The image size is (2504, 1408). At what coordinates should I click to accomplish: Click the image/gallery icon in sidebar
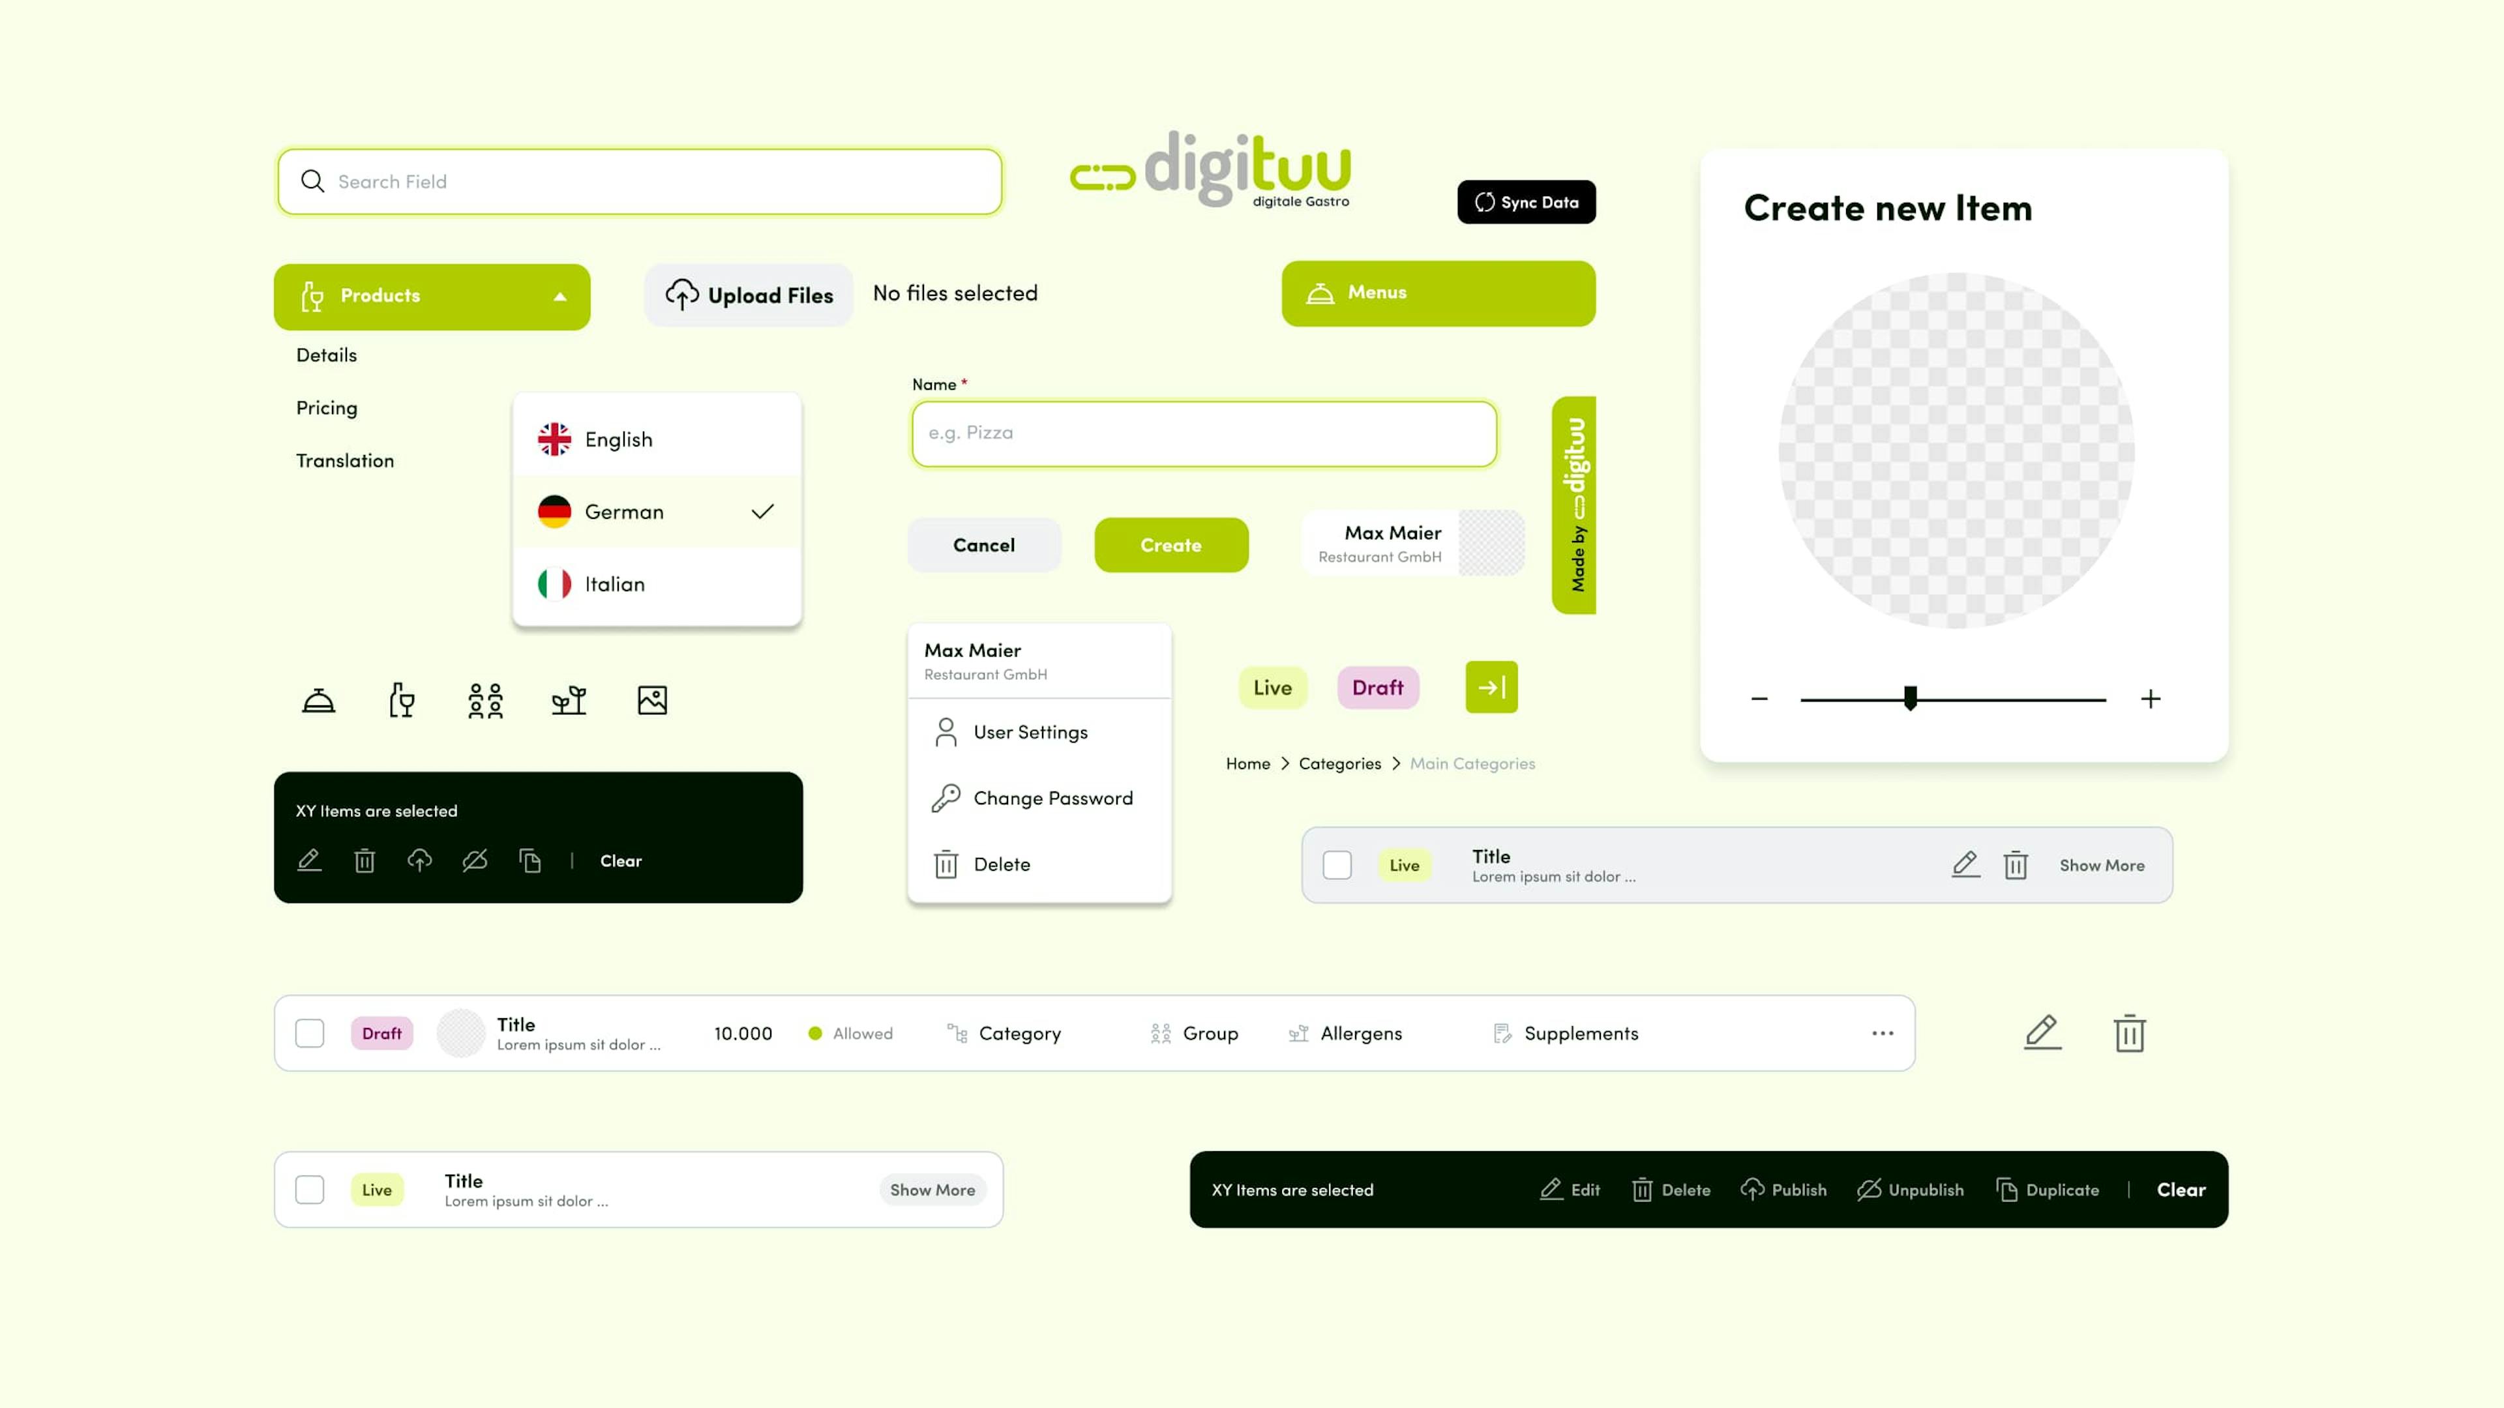[652, 699]
